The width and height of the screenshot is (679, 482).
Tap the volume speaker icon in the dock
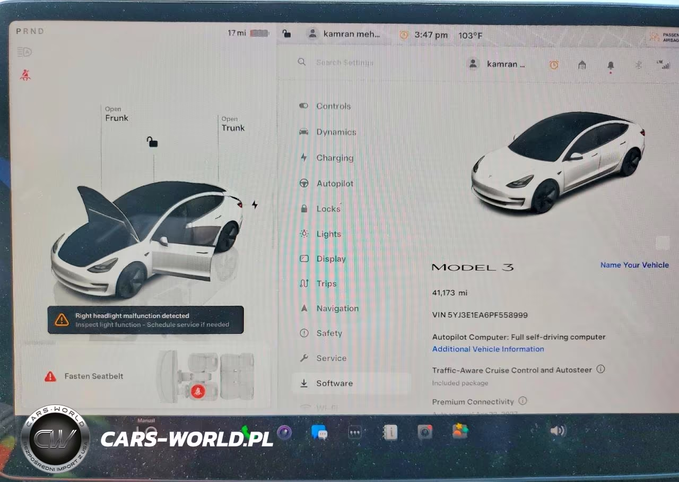558,431
